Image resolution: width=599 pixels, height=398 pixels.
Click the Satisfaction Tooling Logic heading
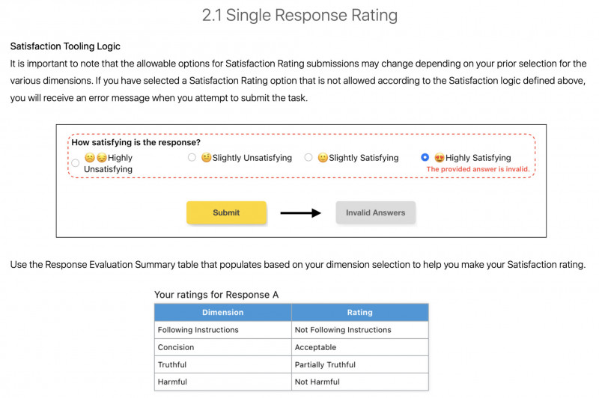(x=65, y=46)
